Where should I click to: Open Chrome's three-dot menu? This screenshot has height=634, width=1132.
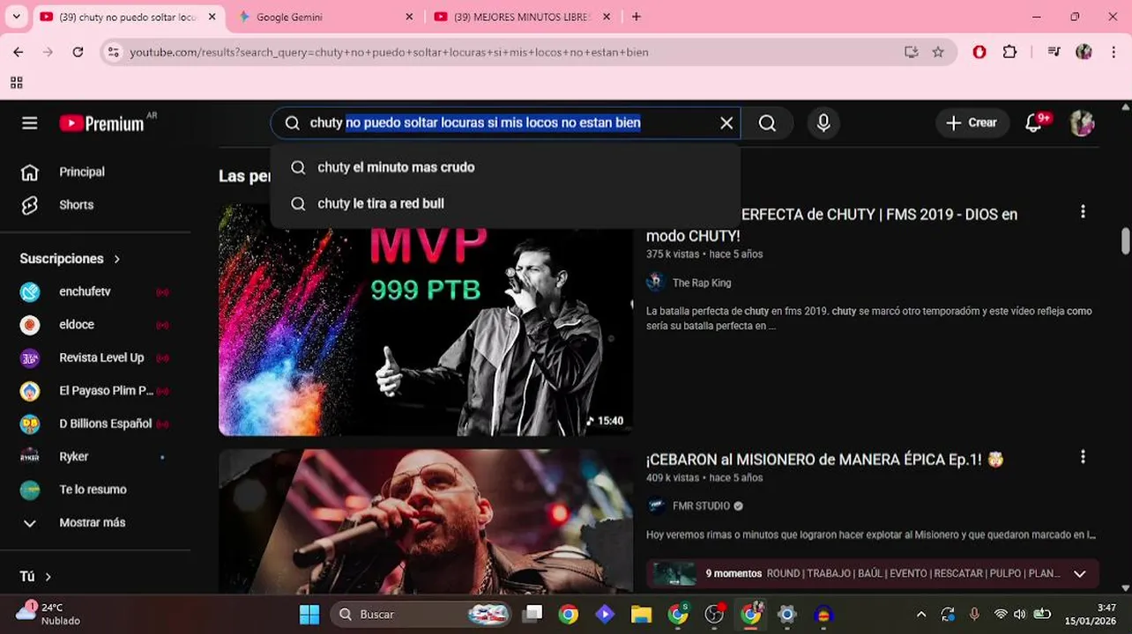coord(1113,52)
